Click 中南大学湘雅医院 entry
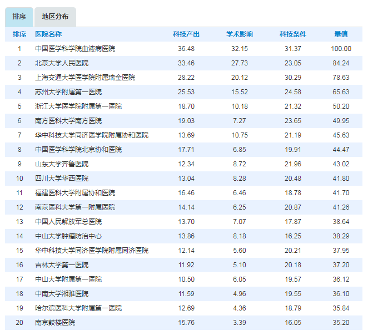The width and height of the screenshot is (368, 336). tap(62, 294)
